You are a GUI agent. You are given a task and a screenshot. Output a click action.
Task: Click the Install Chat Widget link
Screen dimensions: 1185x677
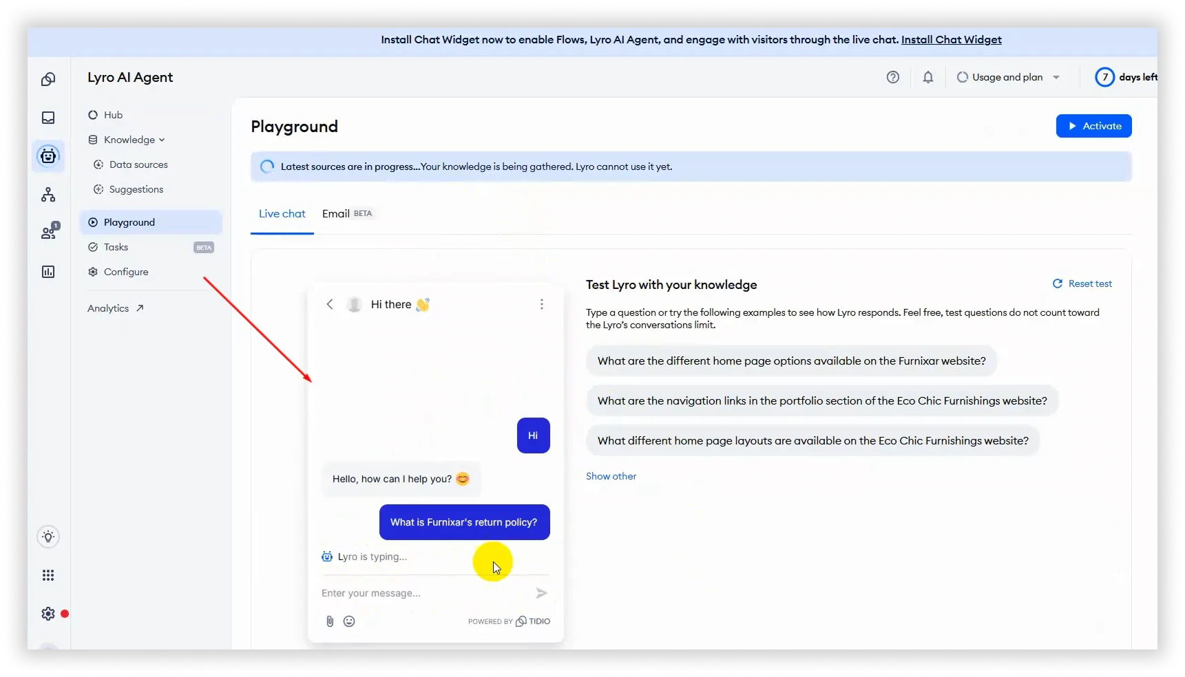(951, 40)
